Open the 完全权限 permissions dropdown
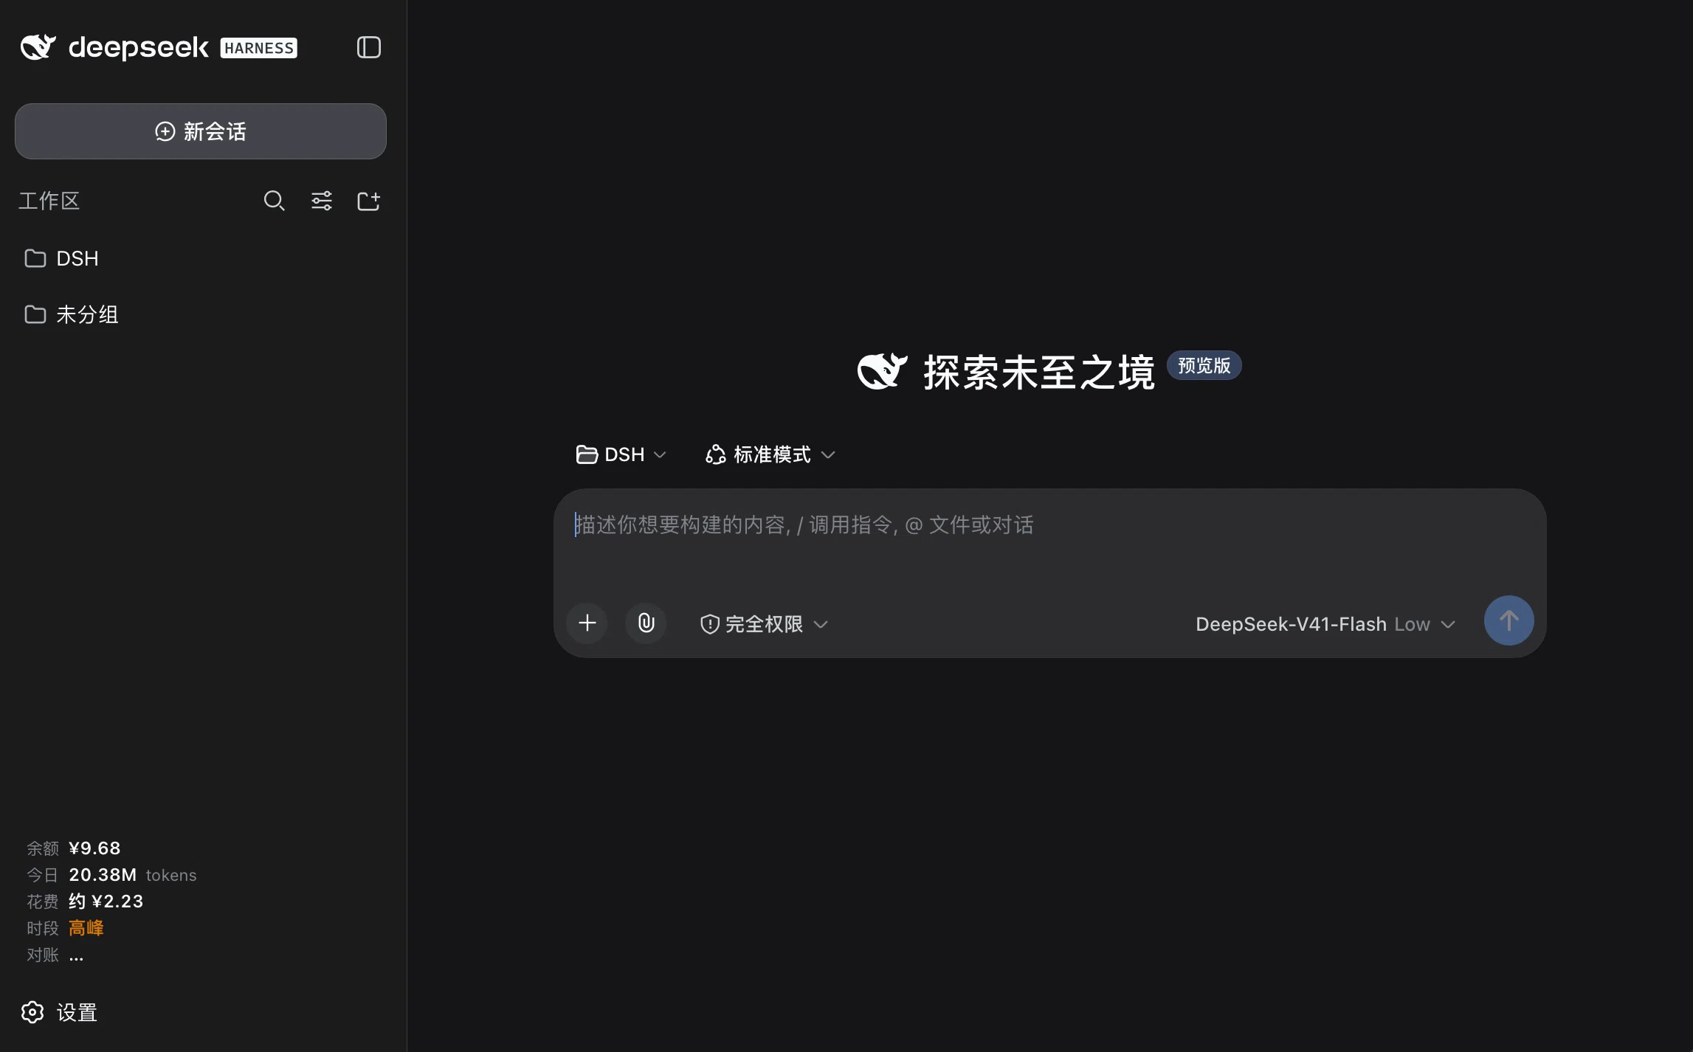The height and width of the screenshot is (1052, 1693). pos(764,624)
